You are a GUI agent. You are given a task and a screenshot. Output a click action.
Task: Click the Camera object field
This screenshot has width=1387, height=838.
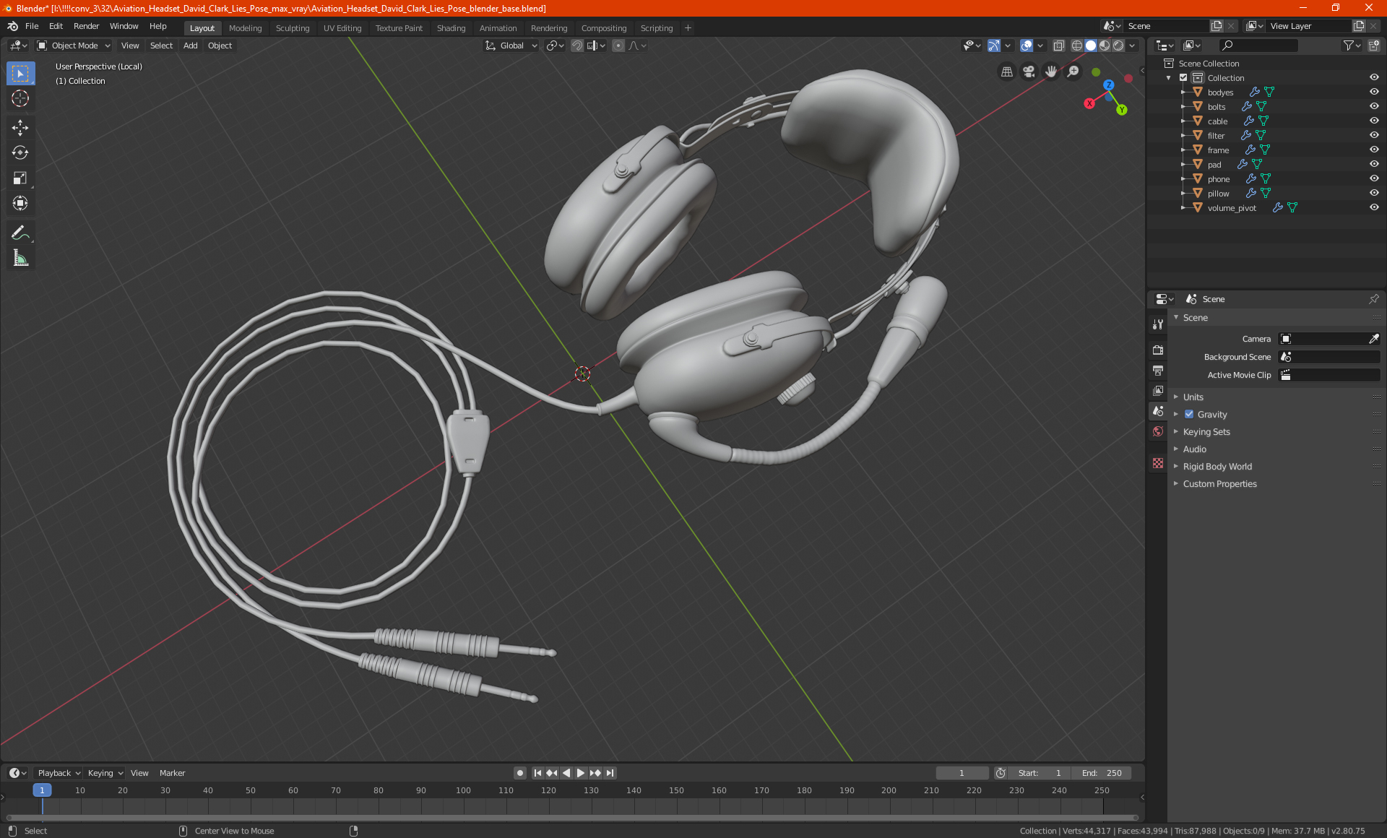click(x=1323, y=339)
